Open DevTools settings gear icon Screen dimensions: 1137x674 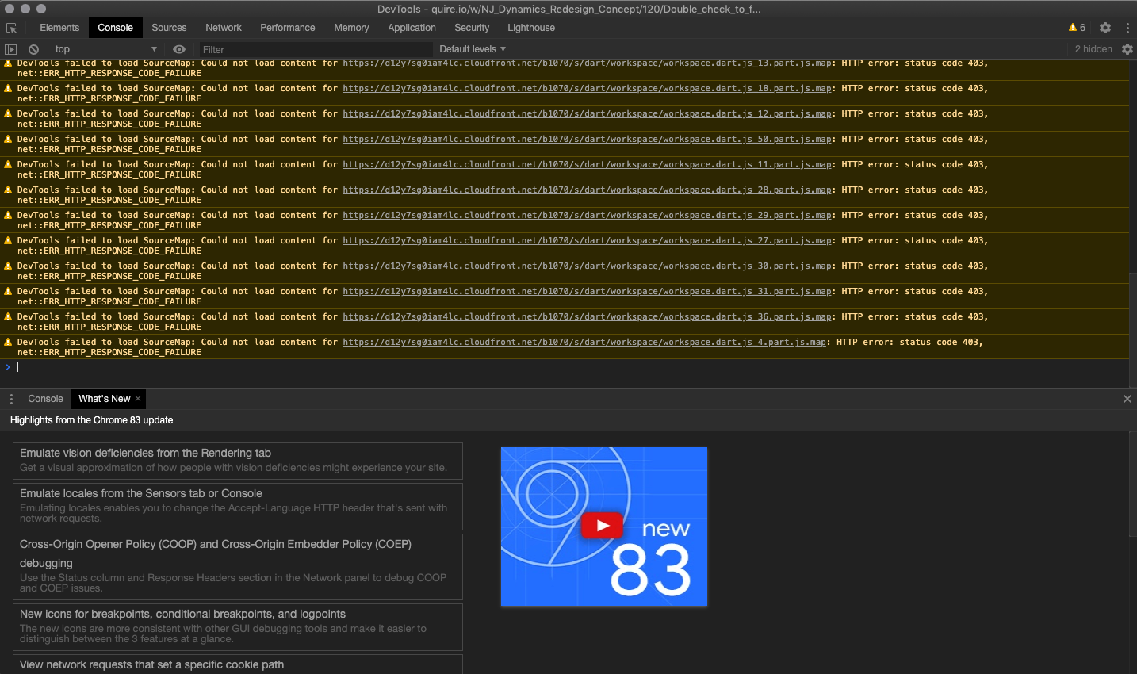point(1105,28)
